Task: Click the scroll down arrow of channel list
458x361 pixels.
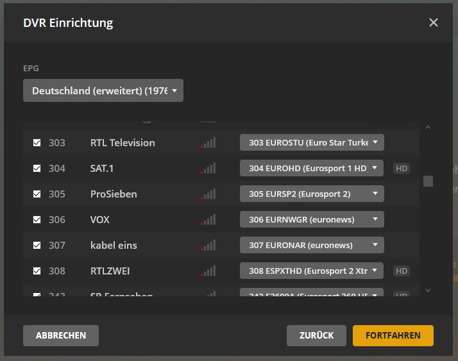Action: (x=428, y=290)
